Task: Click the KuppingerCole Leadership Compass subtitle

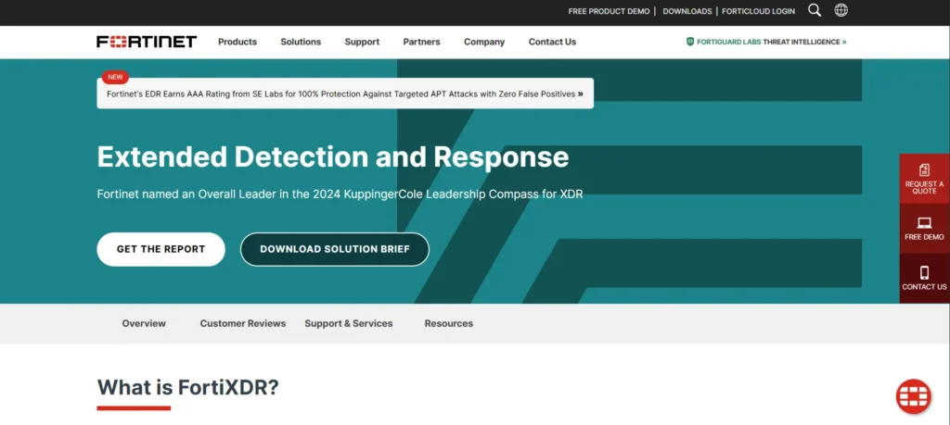Action: 340,194
